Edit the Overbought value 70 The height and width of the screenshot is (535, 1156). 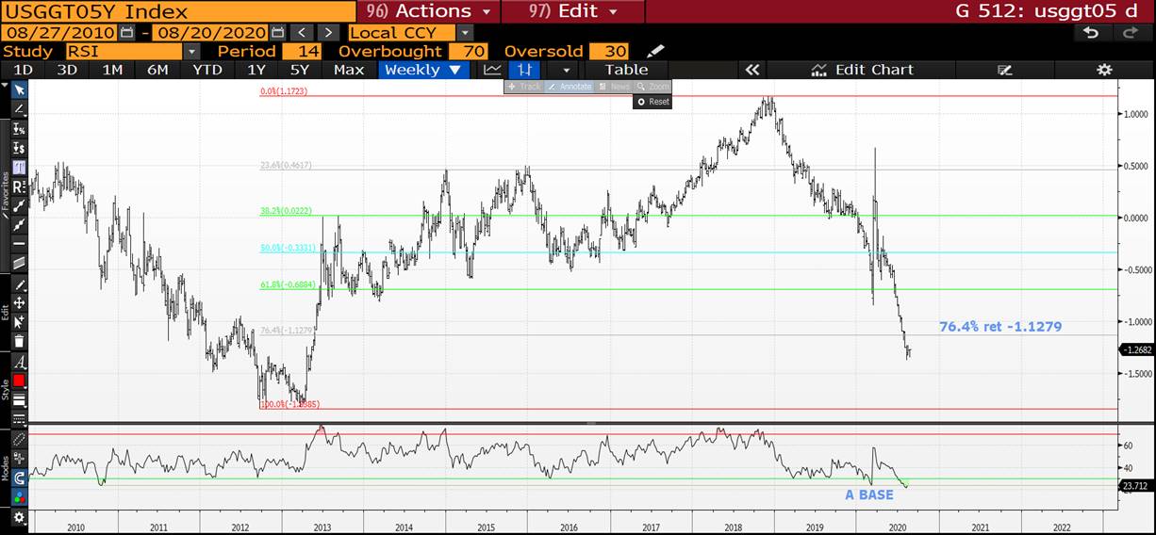tap(469, 51)
